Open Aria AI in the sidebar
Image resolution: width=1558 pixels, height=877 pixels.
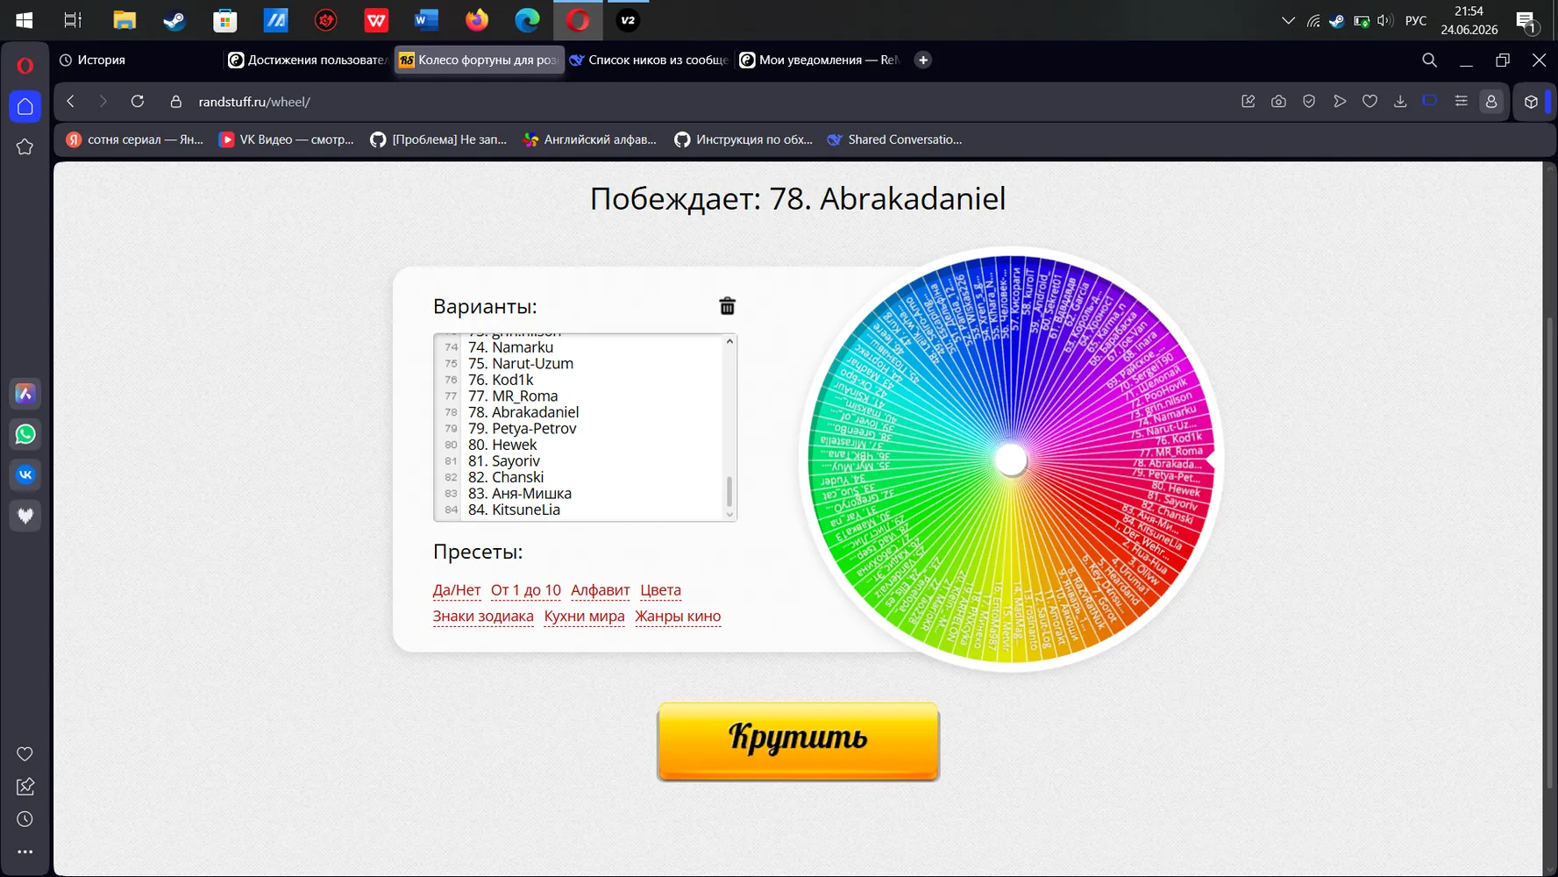[25, 394]
